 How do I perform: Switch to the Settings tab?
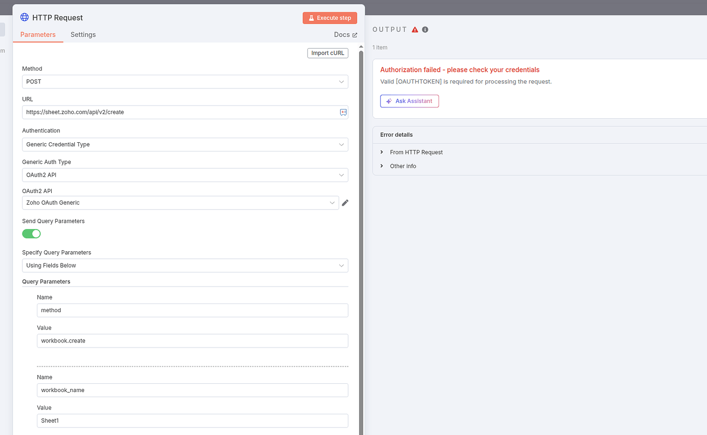point(83,34)
